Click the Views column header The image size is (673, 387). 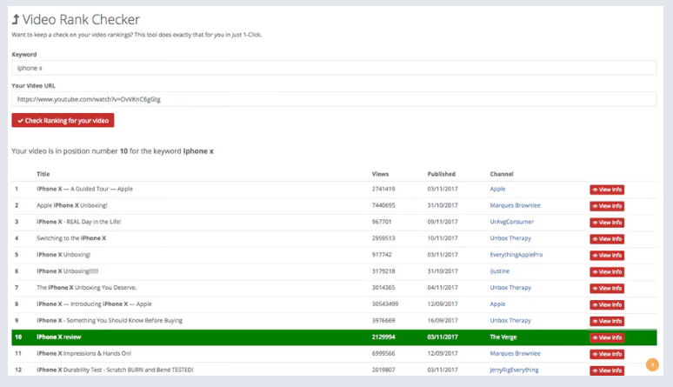click(380, 174)
